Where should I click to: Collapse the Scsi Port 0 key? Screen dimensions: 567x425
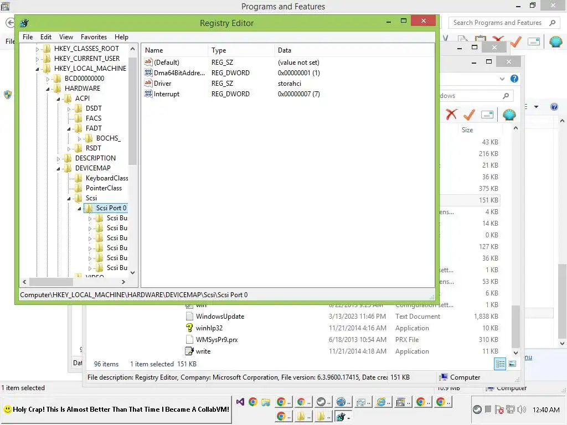tap(79, 208)
